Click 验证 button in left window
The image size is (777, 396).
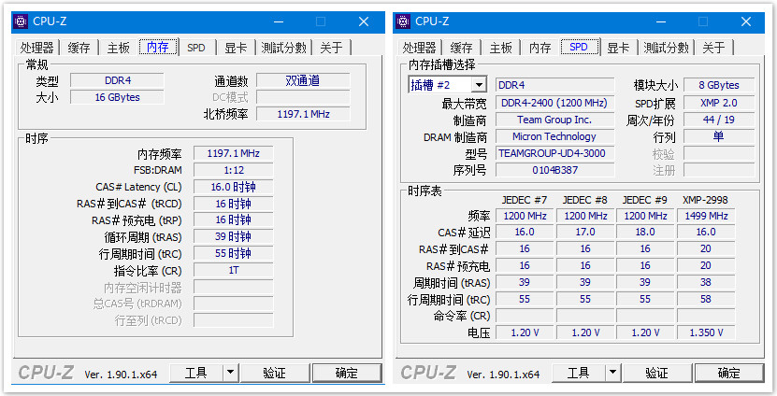(275, 373)
